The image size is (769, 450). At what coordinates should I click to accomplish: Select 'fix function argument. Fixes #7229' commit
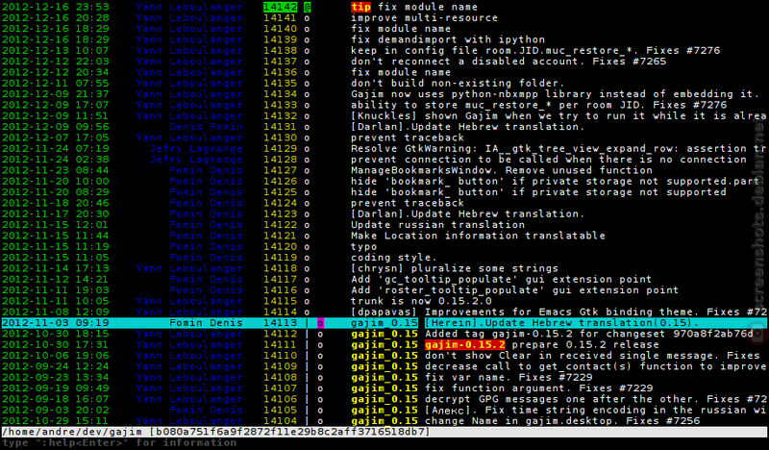pos(538,388)
